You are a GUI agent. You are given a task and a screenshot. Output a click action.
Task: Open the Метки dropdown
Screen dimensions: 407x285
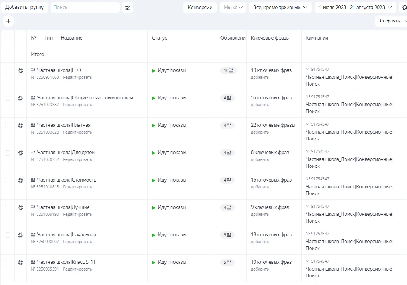click(233, 8)
